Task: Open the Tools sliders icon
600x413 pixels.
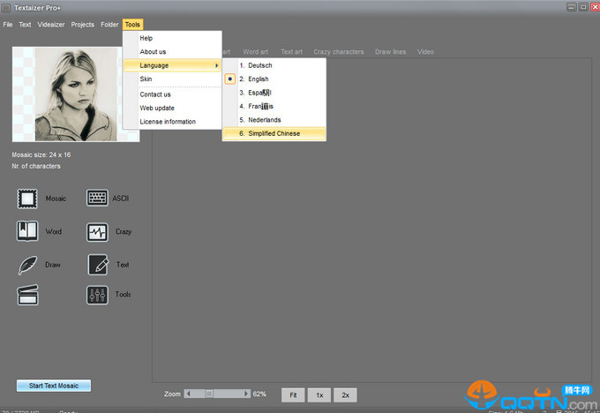Action: 97,296
